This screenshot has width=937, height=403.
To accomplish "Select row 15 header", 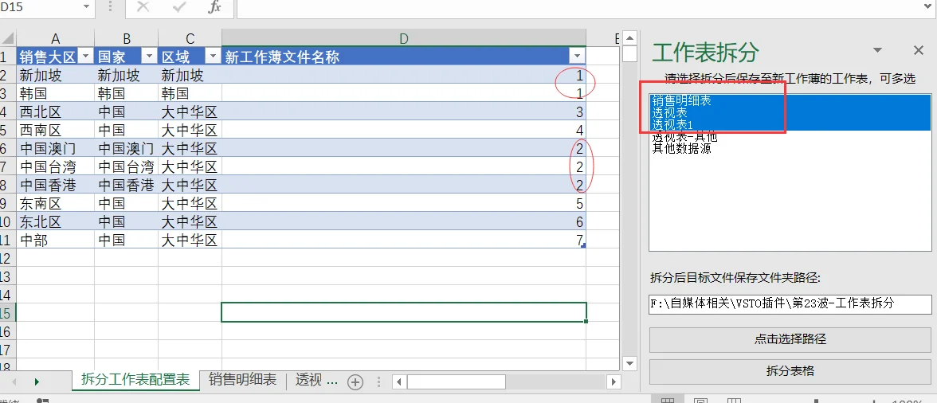I will [7, 313].
